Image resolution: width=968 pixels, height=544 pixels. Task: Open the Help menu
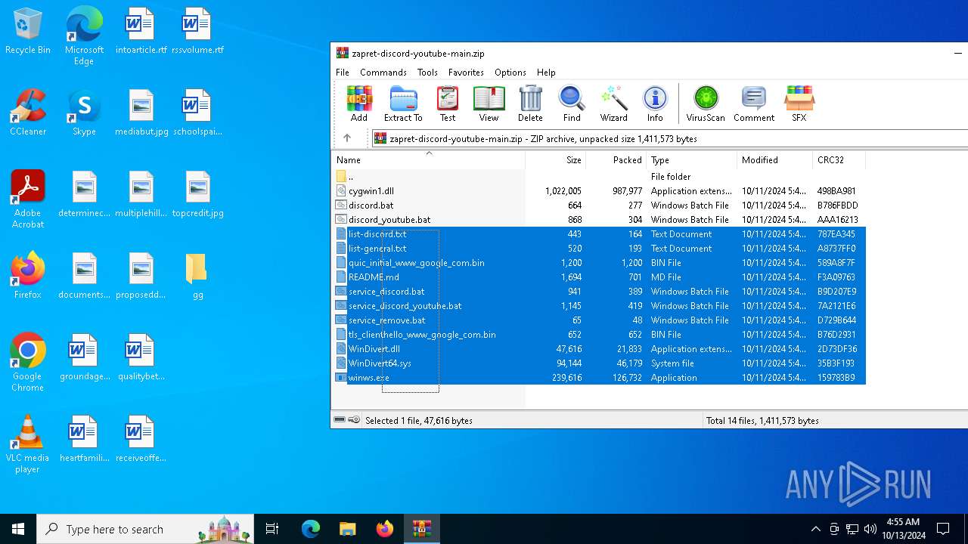pyautogui.click(x=546, y=73)
